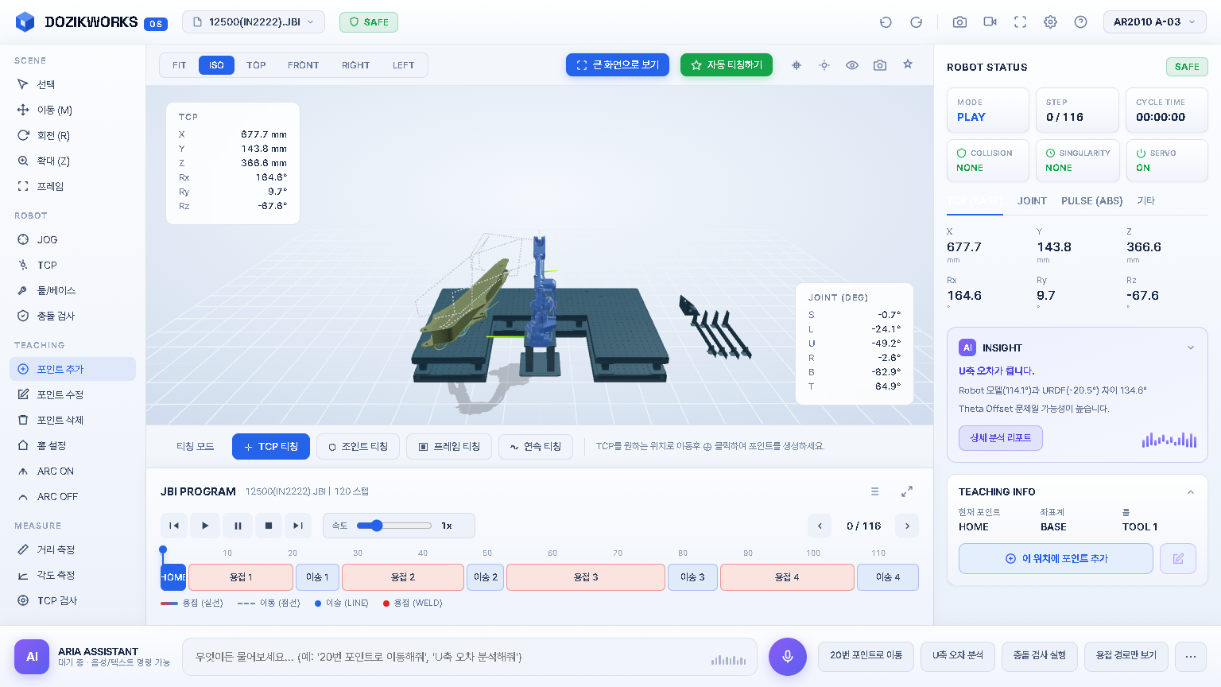Take a screenshot with top-bar camera icon
This screenshot has width=1221, height=687.
tap(959, 22)
